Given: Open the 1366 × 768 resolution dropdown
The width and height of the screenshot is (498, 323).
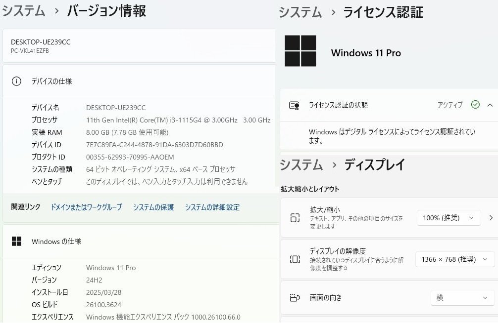Looking at the screenshot, I should (455, 259).
